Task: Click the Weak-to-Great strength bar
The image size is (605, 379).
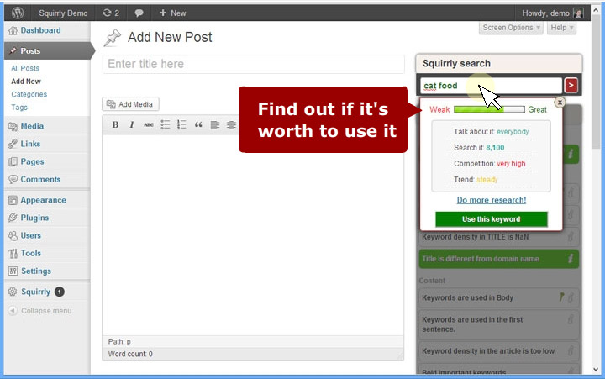Action: coord(489,109)
